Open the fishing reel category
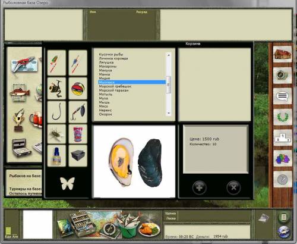Screen dimensions: 297x244 pos(56,88)
